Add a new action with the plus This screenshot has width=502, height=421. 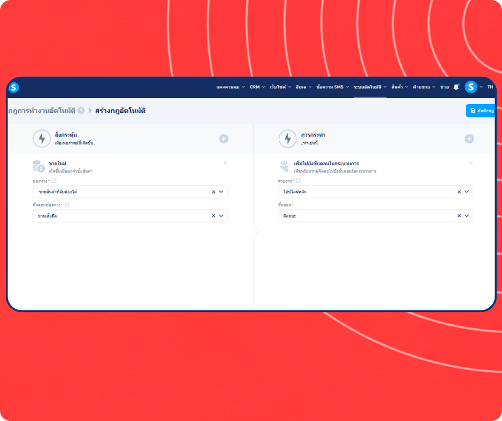(x=469, y=139)
